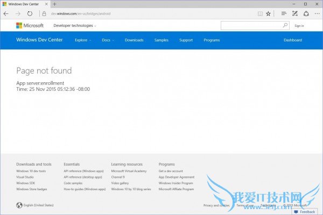Open Microsoft Affiliate Program link
This screenshot has width=323, height=215.
(x=176, y=189)
